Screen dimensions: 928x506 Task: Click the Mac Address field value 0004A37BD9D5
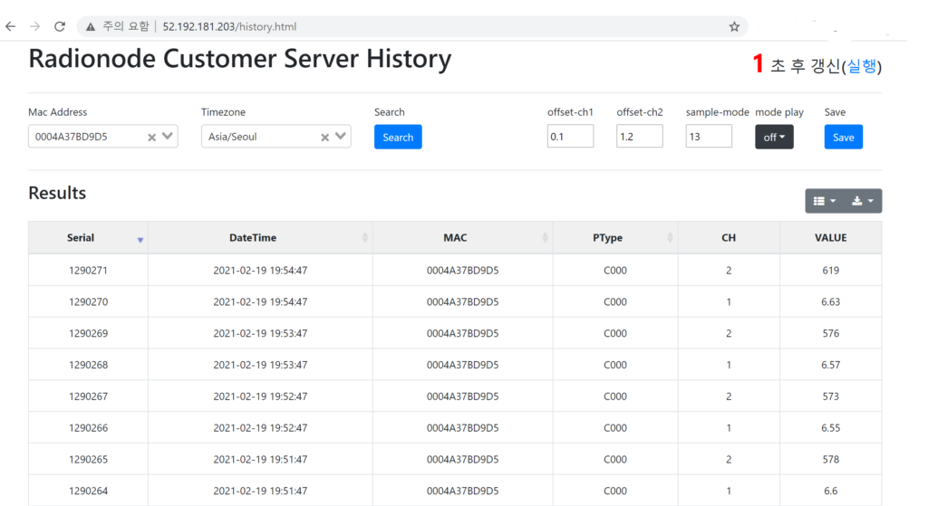coord(71,137)
